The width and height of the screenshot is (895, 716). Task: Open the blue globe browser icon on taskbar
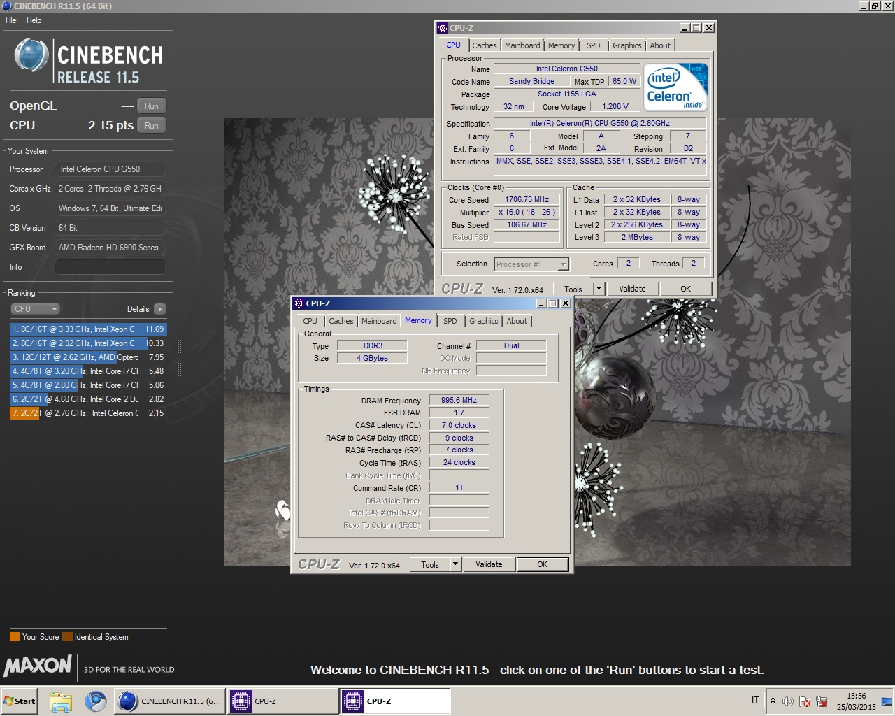(96, 701)
